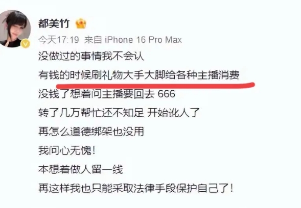Select the text 没钱了想着问主播要回去
This screenshot has height=208, width=301.
(x=97, y=94)
